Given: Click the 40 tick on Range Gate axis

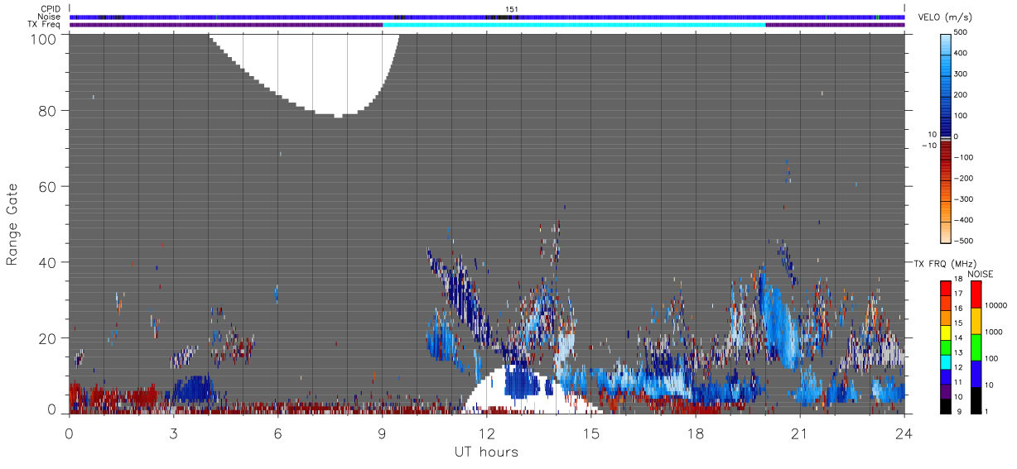Looking at the screenshot, I should [x=48, y=262].
